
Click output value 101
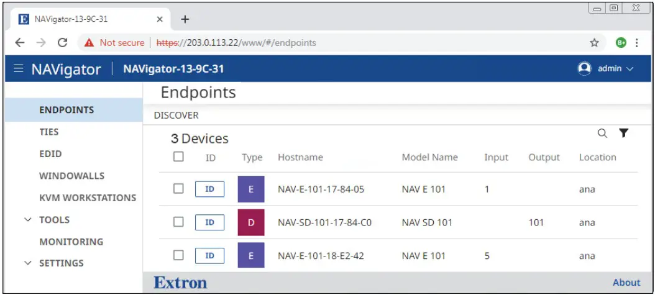(x=536, y=222)
